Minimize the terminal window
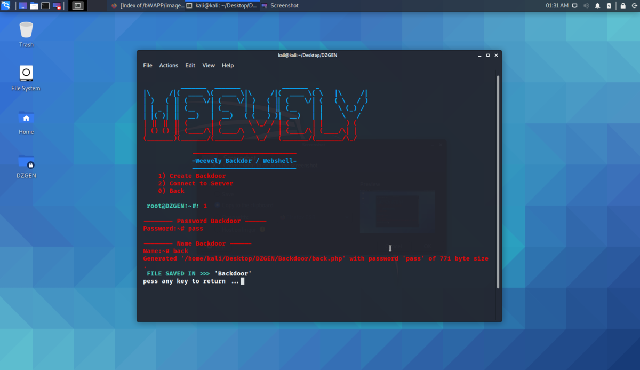The height and width of the screenshot is (370, 640). point(479,55)
